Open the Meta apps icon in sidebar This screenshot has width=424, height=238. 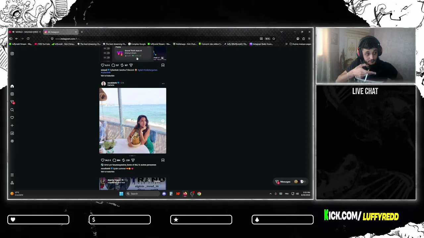click(x=12, y=183)
